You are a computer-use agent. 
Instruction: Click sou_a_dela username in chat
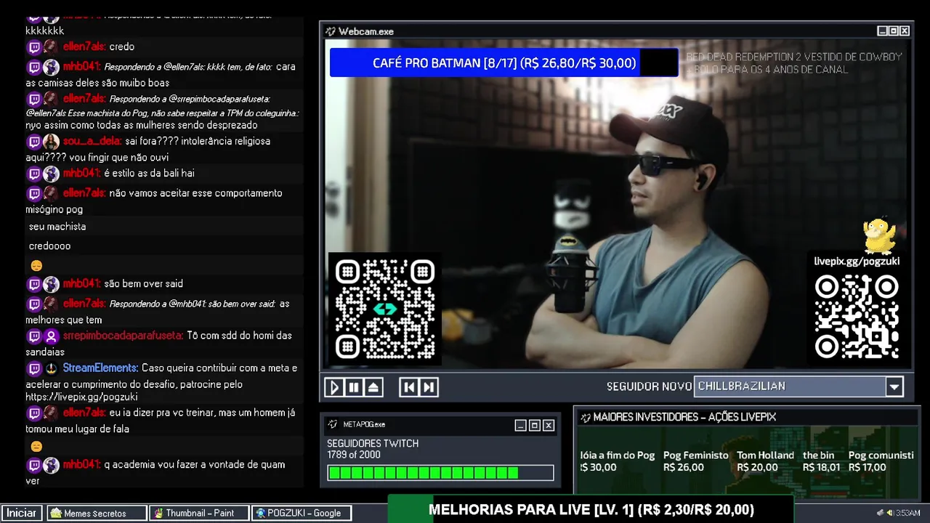[92, 141]
